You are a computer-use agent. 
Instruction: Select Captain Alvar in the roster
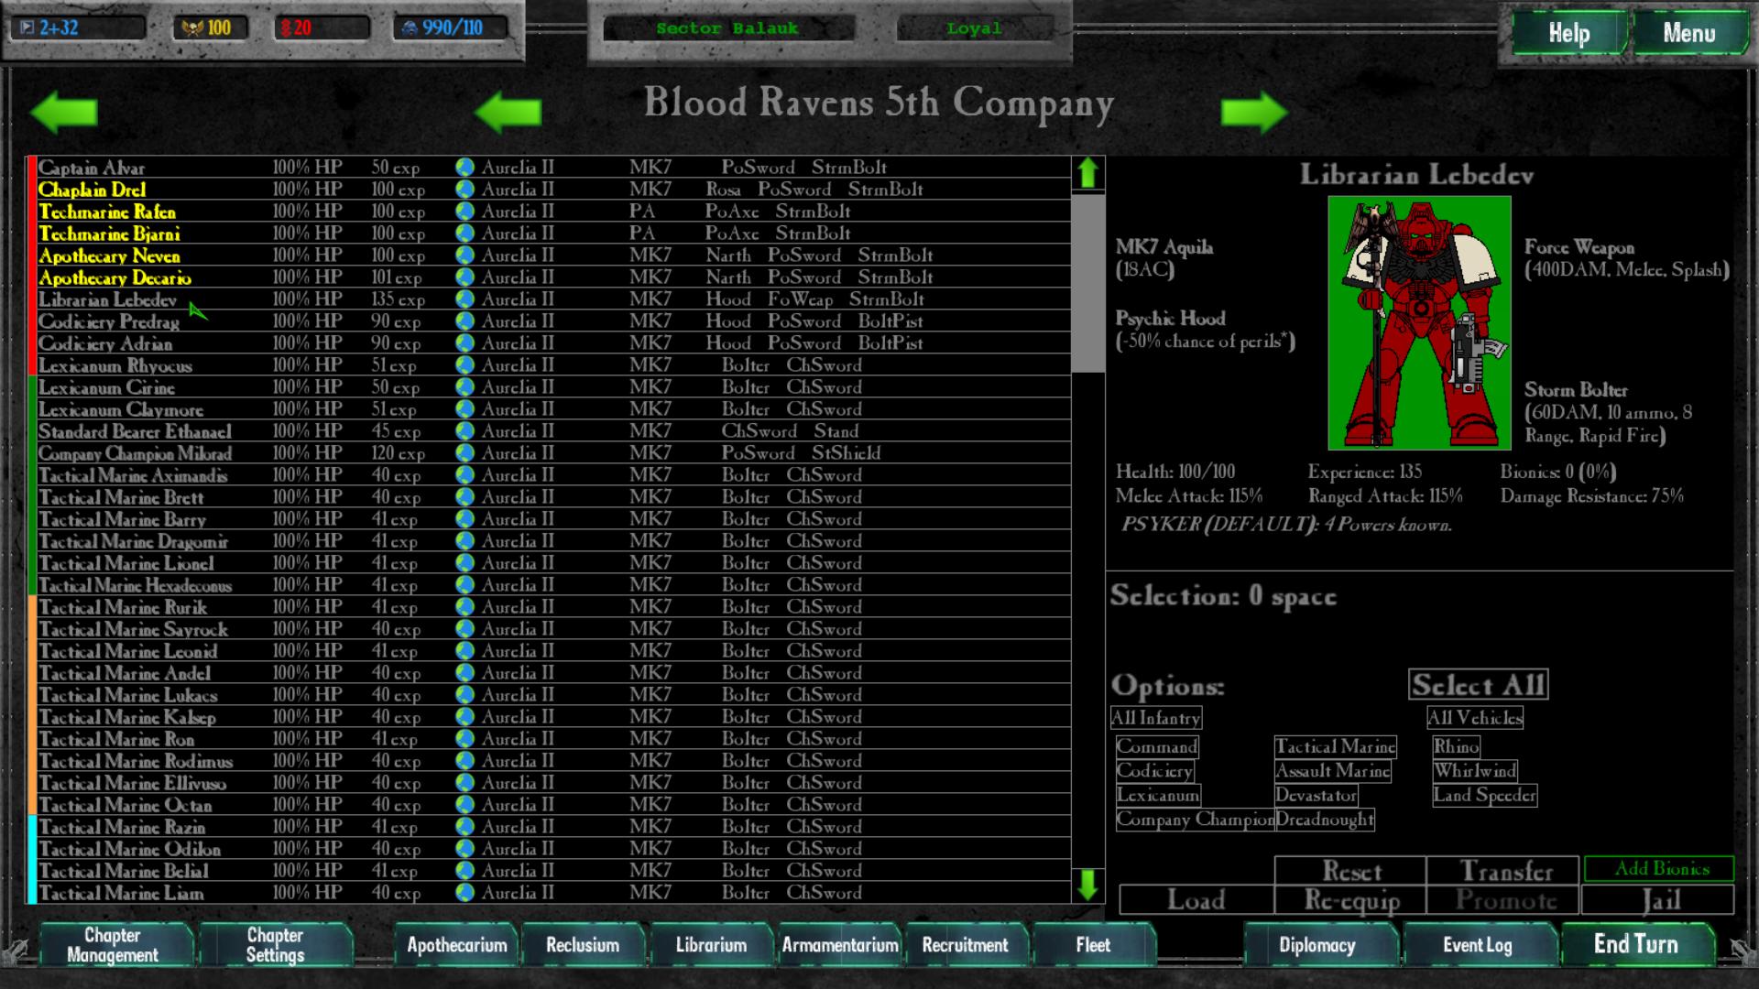point(553,168)
